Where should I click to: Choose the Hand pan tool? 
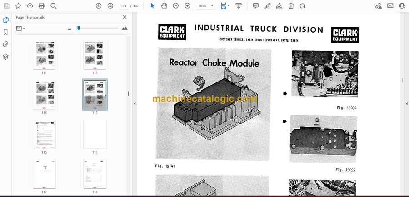[164, 6]
